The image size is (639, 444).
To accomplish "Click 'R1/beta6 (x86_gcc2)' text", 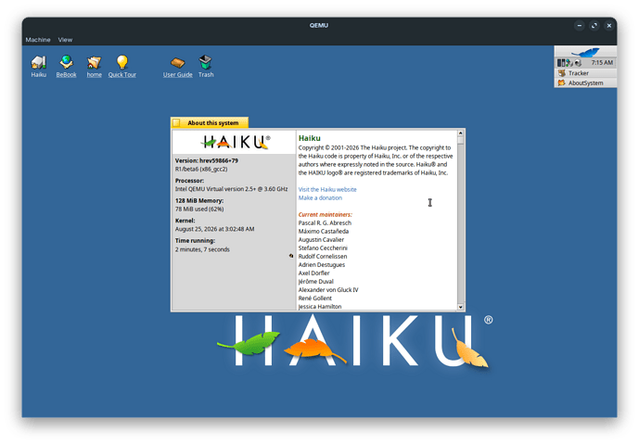I will tap(201, 169).
